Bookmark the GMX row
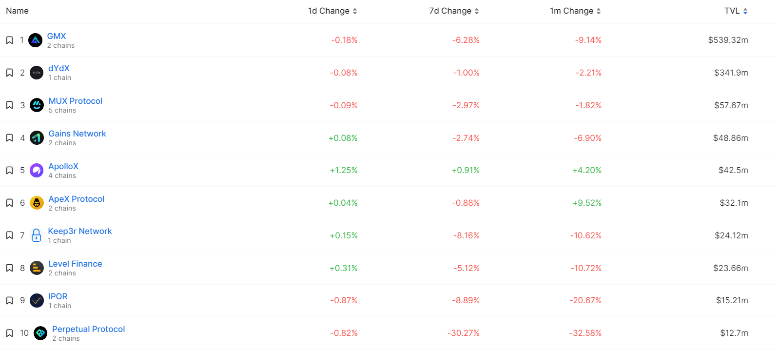This screenshot has height=350, width=778. point(9,40)
